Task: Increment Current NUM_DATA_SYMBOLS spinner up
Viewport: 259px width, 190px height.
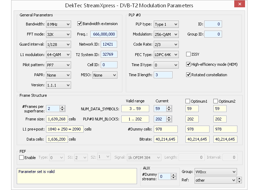Action: pyautogui.click(x=169, y=107)
